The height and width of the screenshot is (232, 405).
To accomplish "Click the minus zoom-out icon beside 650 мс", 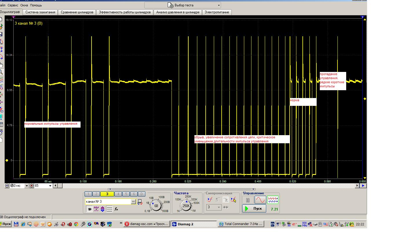I will (x=7, y=186).
